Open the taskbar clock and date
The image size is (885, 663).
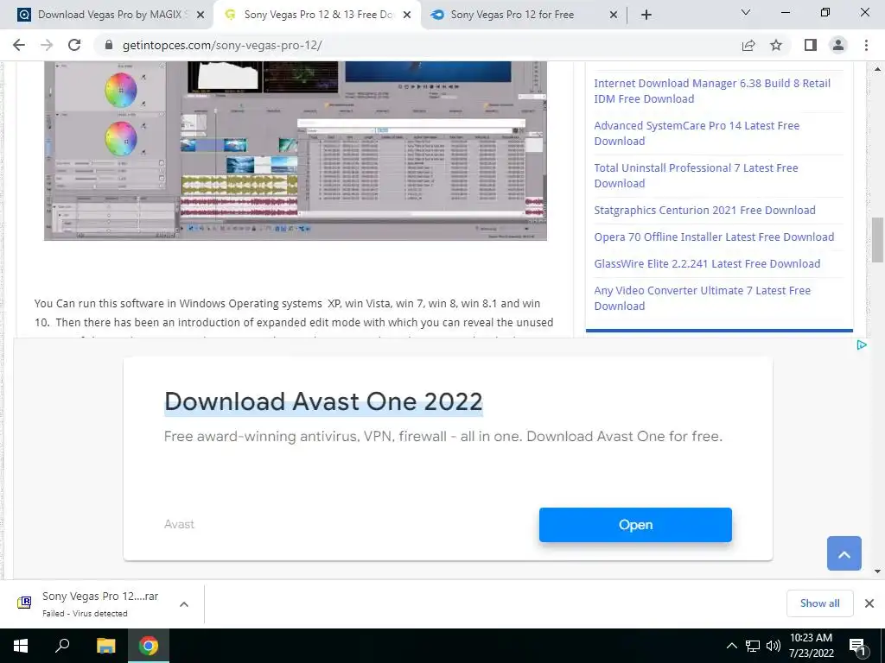811,646
